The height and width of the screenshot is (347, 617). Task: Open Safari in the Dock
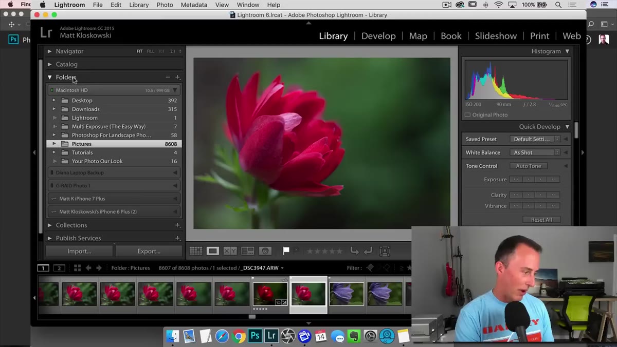(222, 336)
